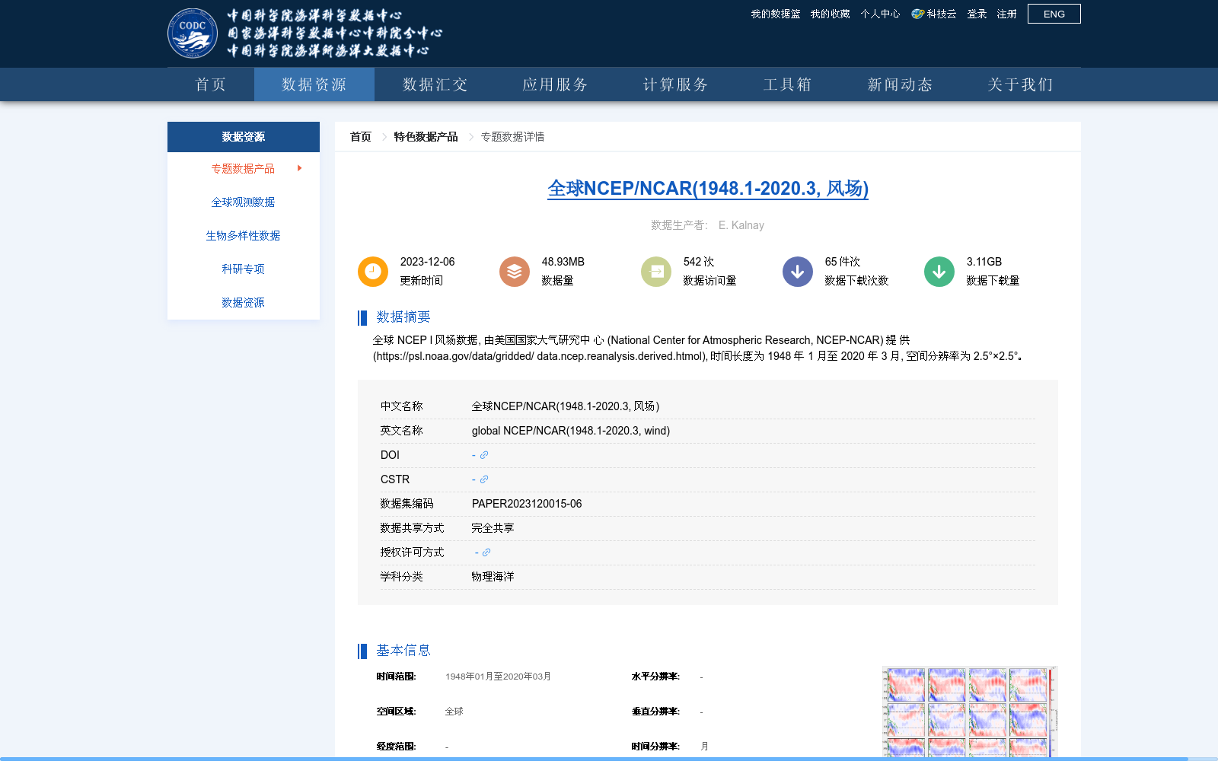Viewport: 1218px width, 761px height.
Task: Open 我的数据篮
Action: pyautogui.click(x=776, y=14)
